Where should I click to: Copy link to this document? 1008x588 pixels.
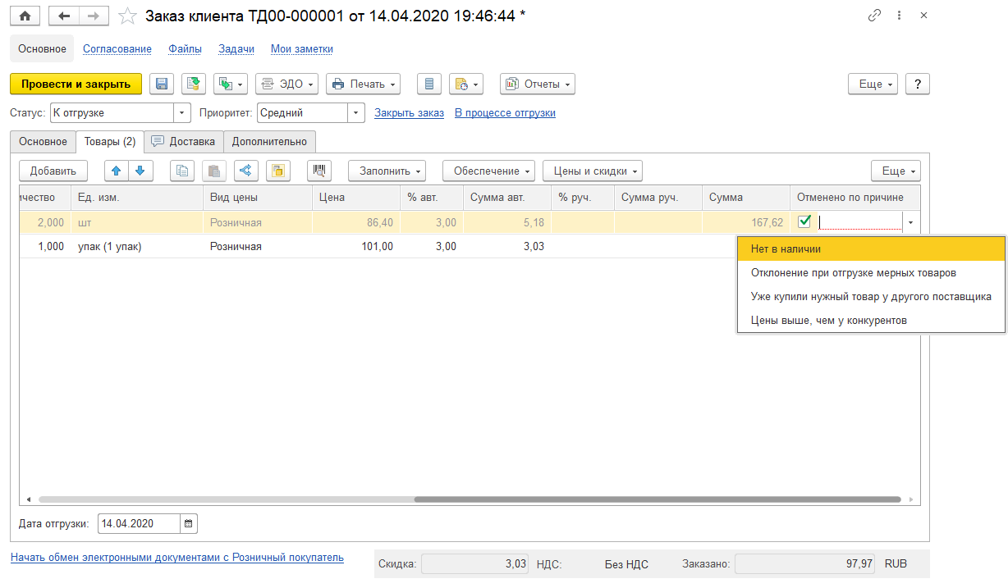point(874,16)
